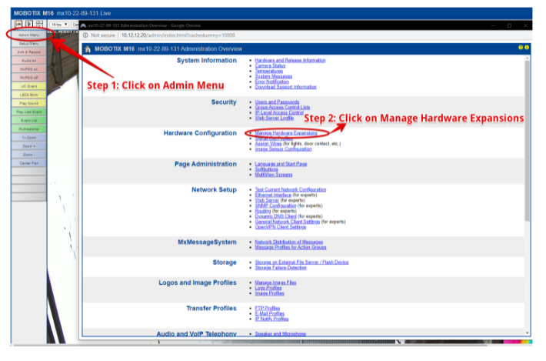
Task: Open General Network Client Settings link
Action: pyautogui.click(x=288, y=222)
